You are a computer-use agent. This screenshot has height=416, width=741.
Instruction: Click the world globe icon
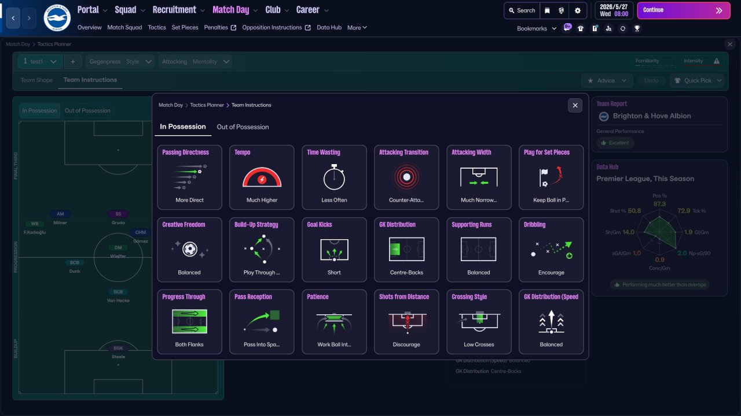click(x=562, y=10)
